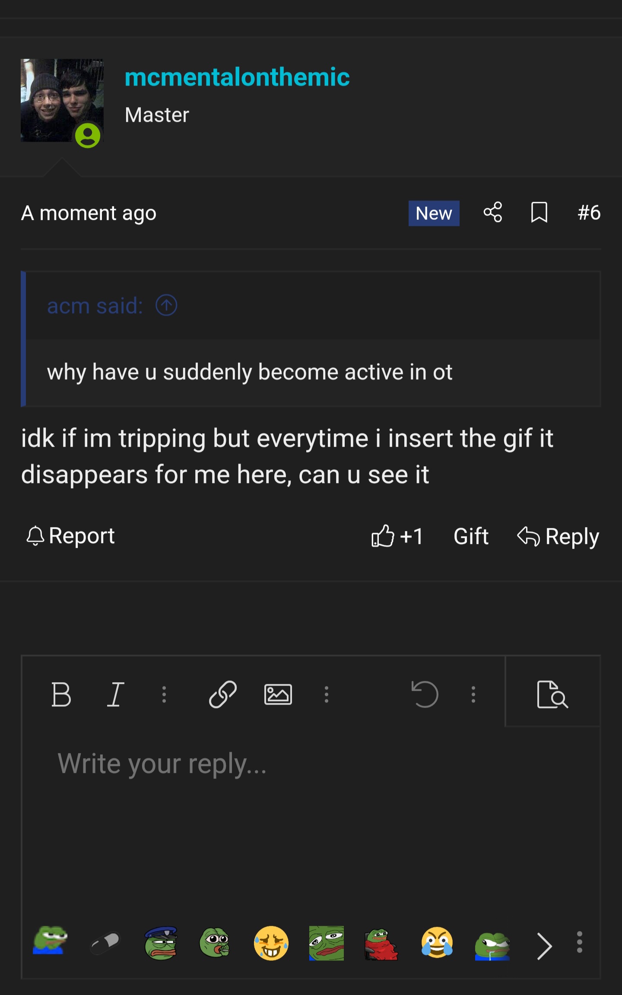Share post using the share icon
This screenshot has width=622, height=995.
coord(493,213)
